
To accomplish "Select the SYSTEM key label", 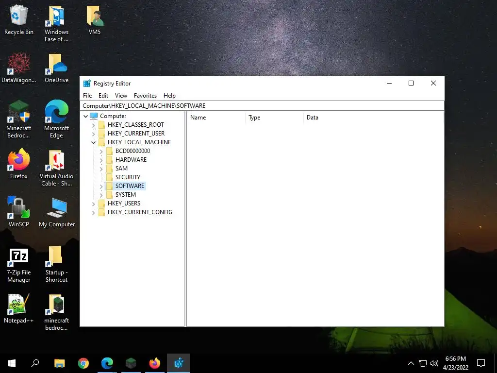I will click(126, 194).
